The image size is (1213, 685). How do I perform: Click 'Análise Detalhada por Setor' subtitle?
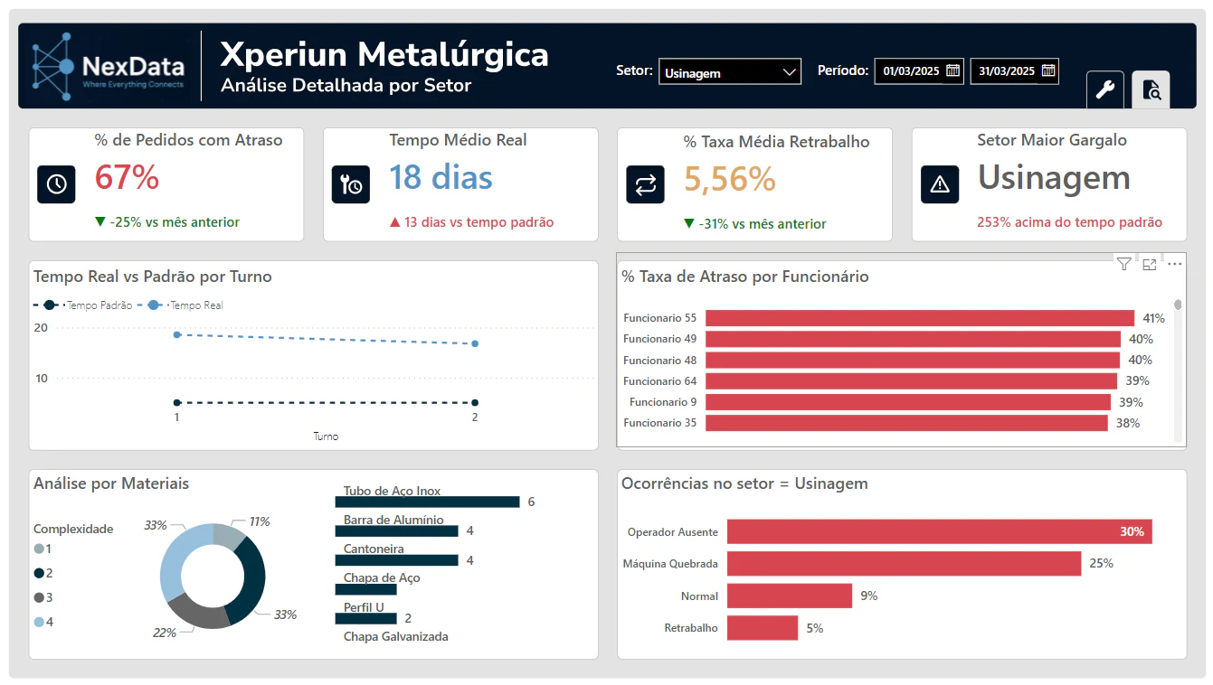click(346, 87)
